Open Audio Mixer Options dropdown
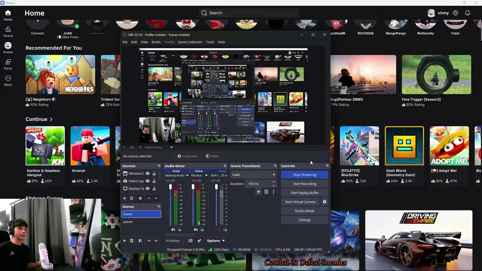The width and height of the screenshot is (482, 271). point(216,241)
